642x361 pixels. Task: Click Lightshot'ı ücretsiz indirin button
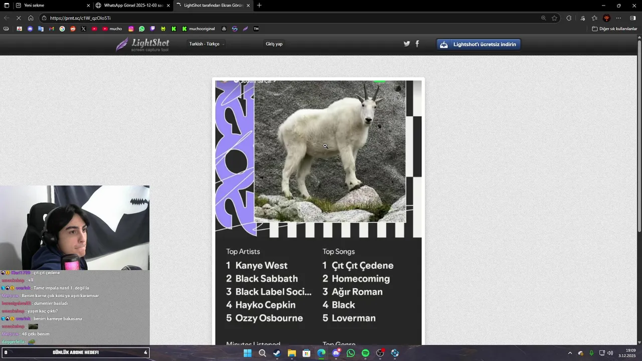[x=479, y=44]
